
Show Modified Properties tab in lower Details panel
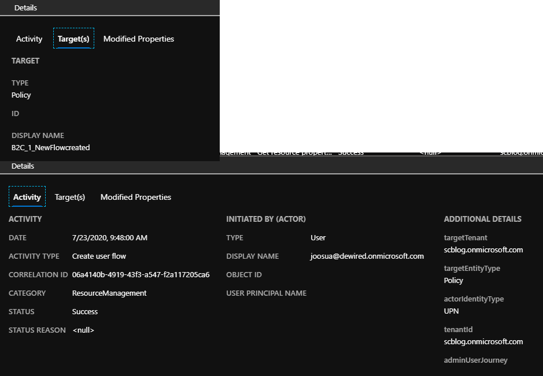136,197
